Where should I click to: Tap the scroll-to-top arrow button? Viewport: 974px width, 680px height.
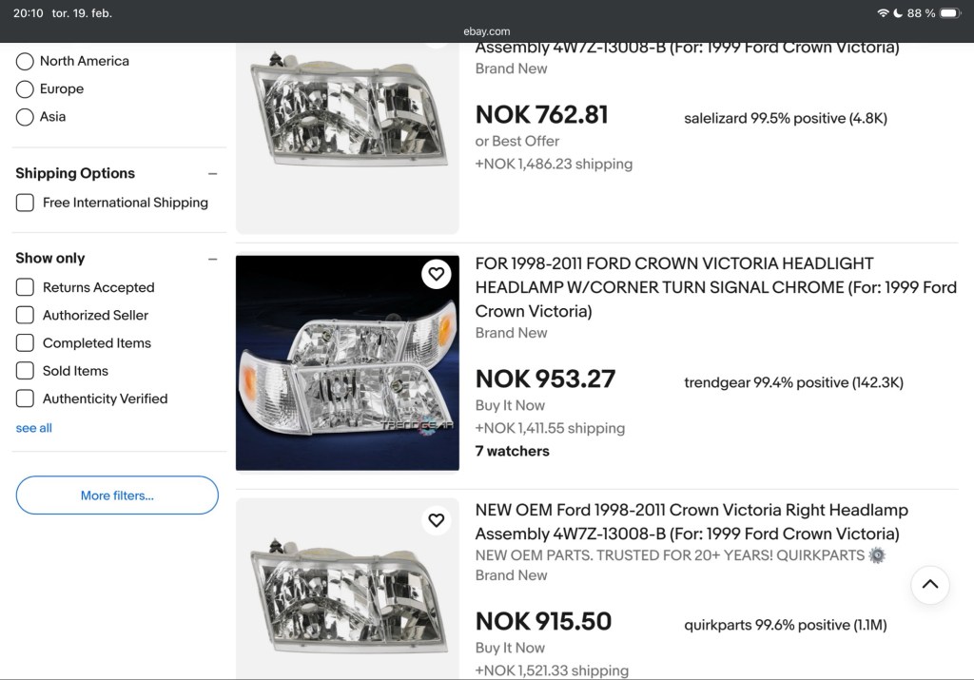click(x=929, y=585)
